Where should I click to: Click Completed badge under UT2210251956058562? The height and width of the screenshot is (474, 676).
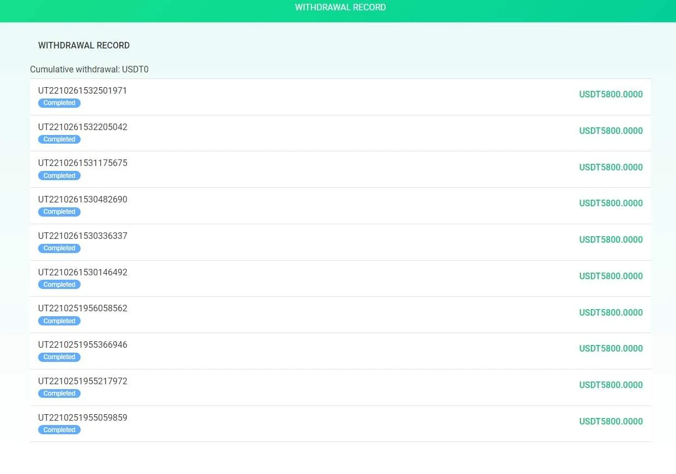pyautogui.click(x=59, y=321)
